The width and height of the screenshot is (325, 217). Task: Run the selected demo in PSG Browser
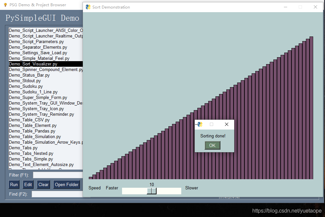(x=14, y=184)
